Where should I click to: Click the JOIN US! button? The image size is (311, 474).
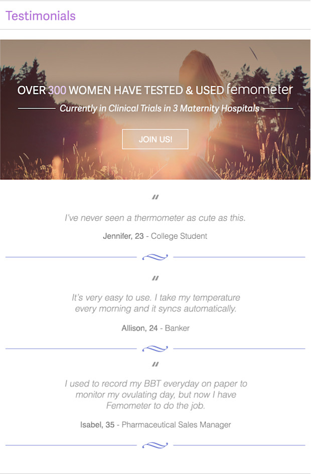[x=155, y=139]
